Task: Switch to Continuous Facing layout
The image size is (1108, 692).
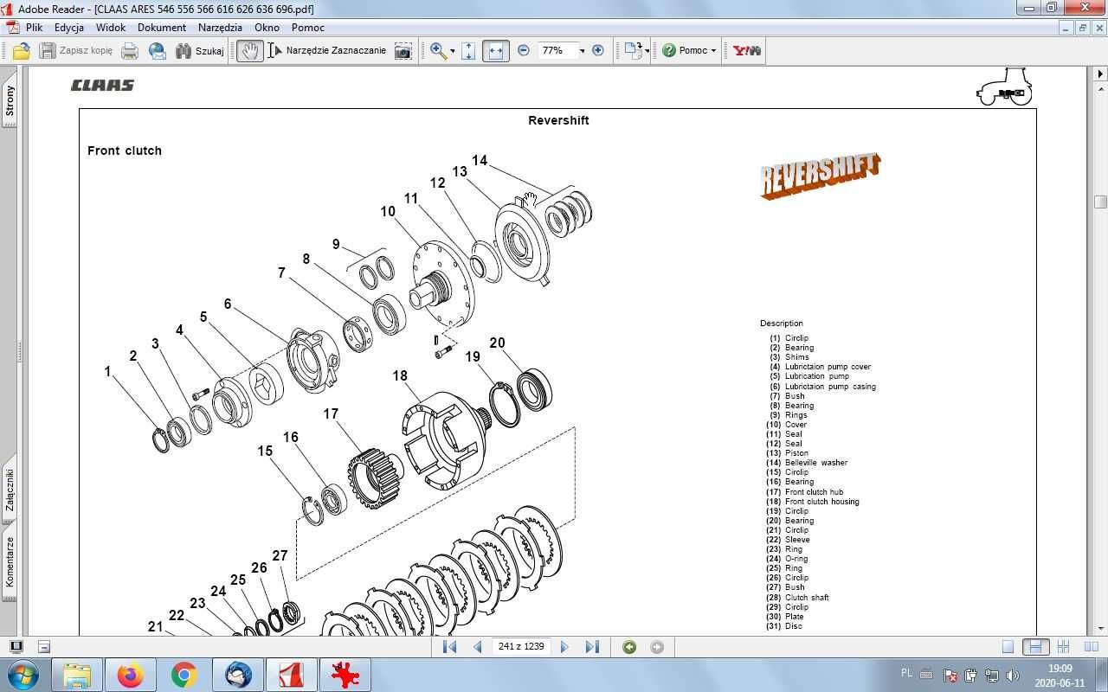Action: (x=1064, y=647)
